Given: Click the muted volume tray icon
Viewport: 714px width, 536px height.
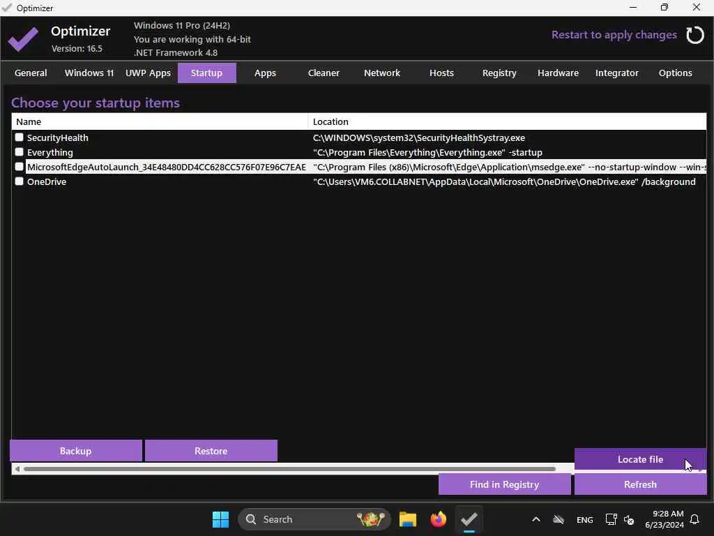Looking at the screenshot, I should 629,519.
